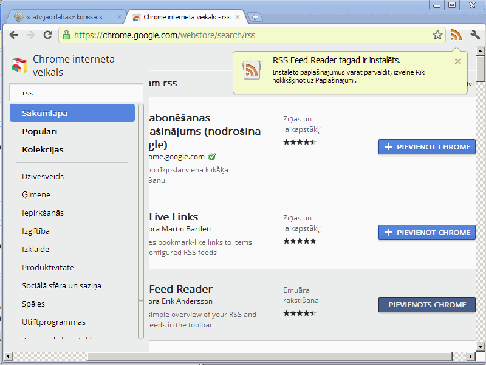Click the star rating of Feed Reader
486x365 pixels.
click(x=299, y=313)
